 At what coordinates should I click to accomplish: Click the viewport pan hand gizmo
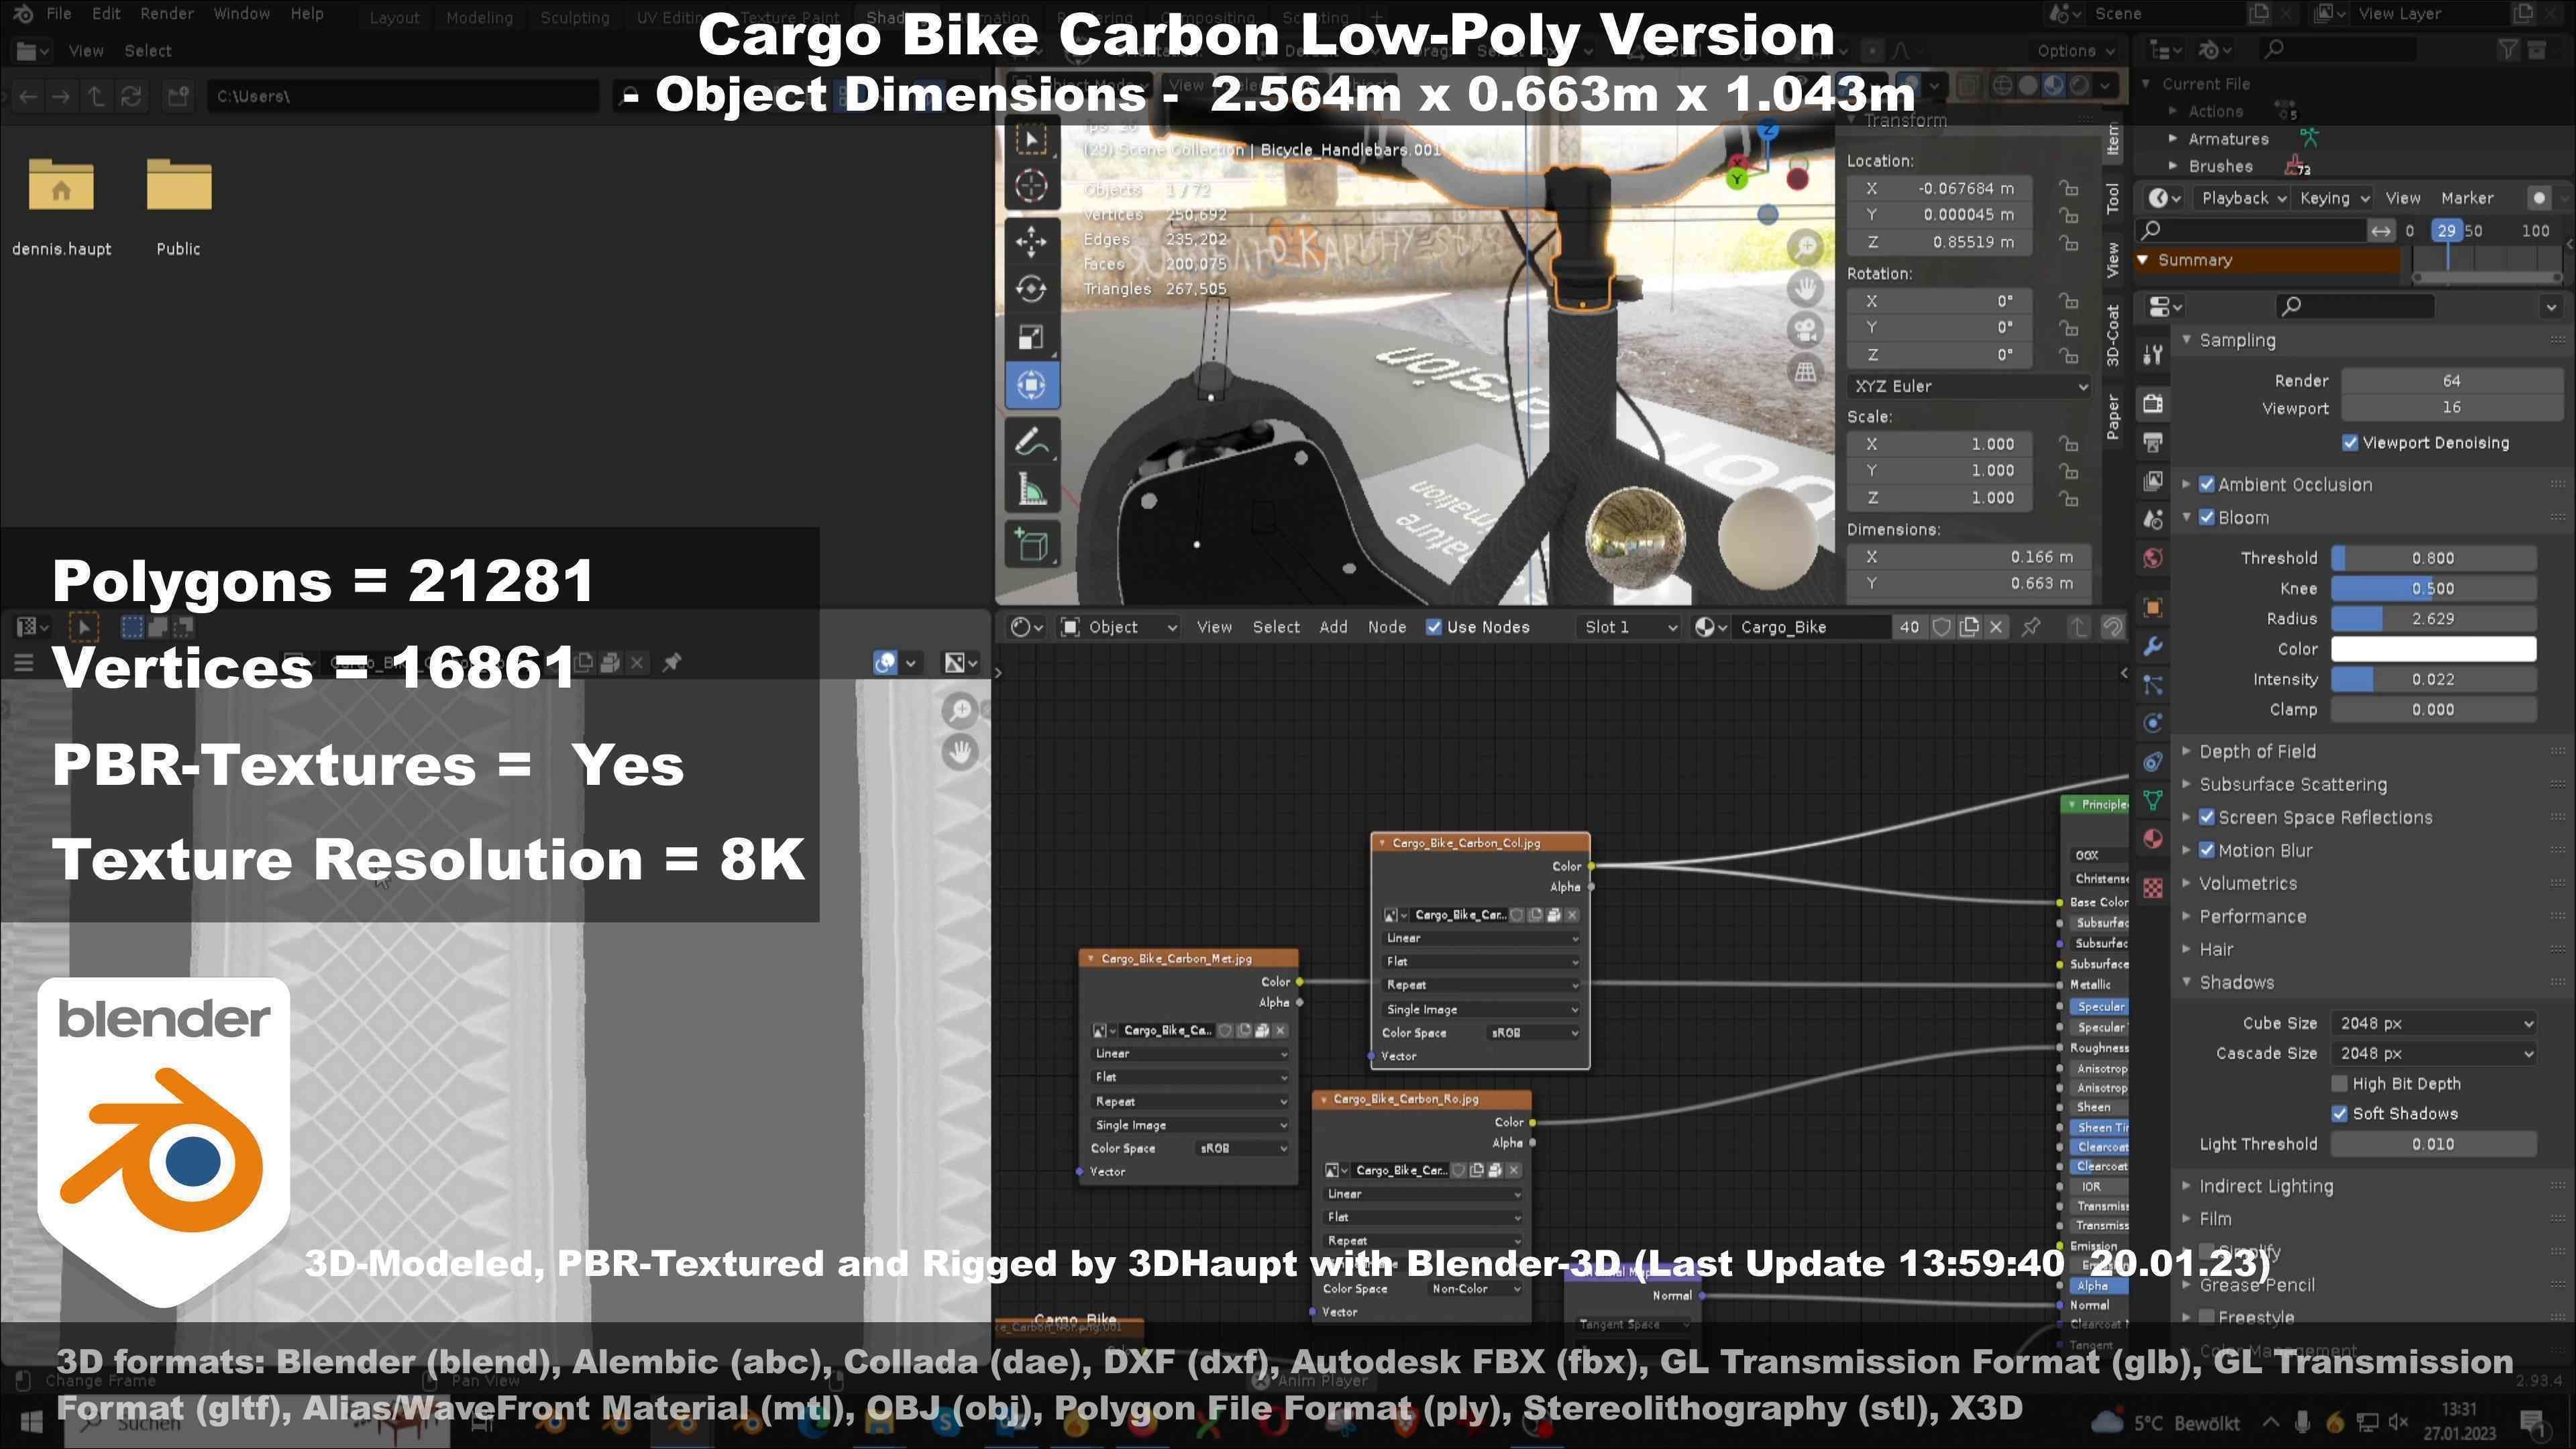(1805, 288)
